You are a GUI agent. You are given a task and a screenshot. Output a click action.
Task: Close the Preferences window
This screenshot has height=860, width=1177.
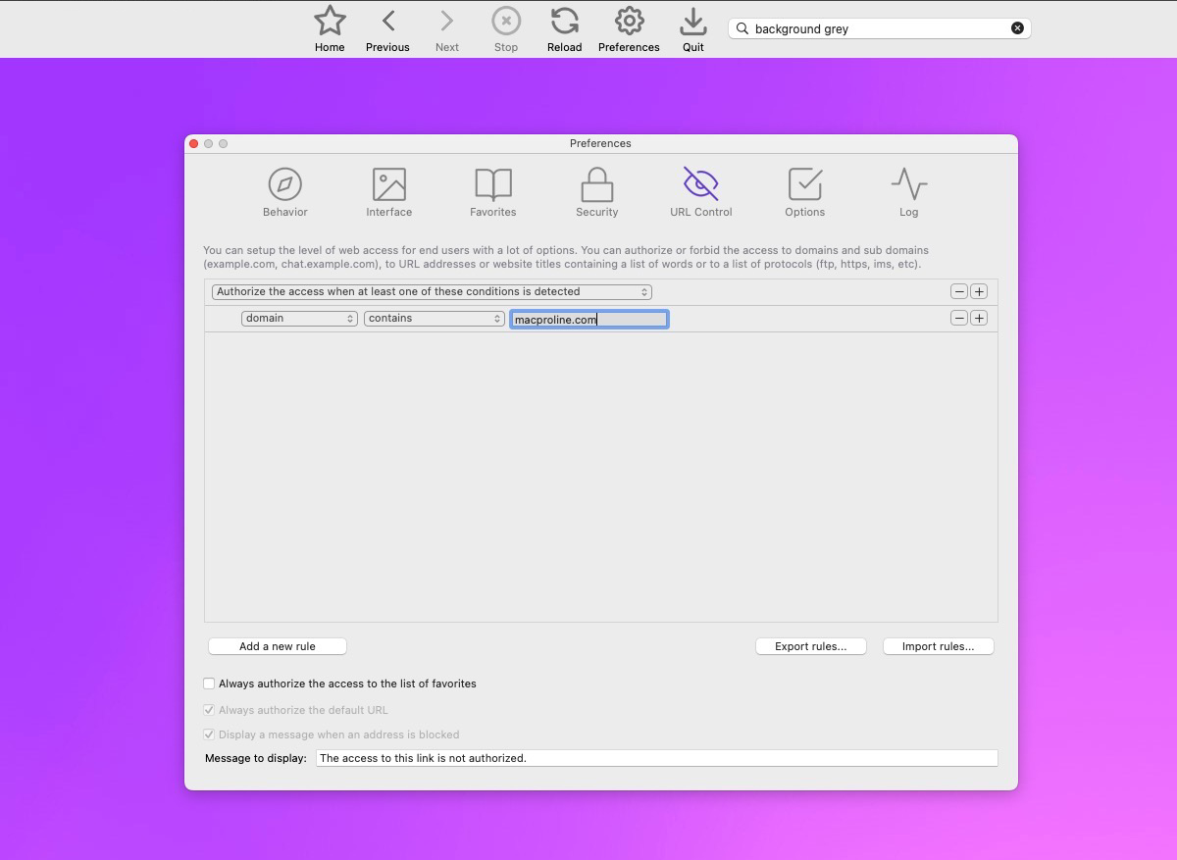coord(193,144)
